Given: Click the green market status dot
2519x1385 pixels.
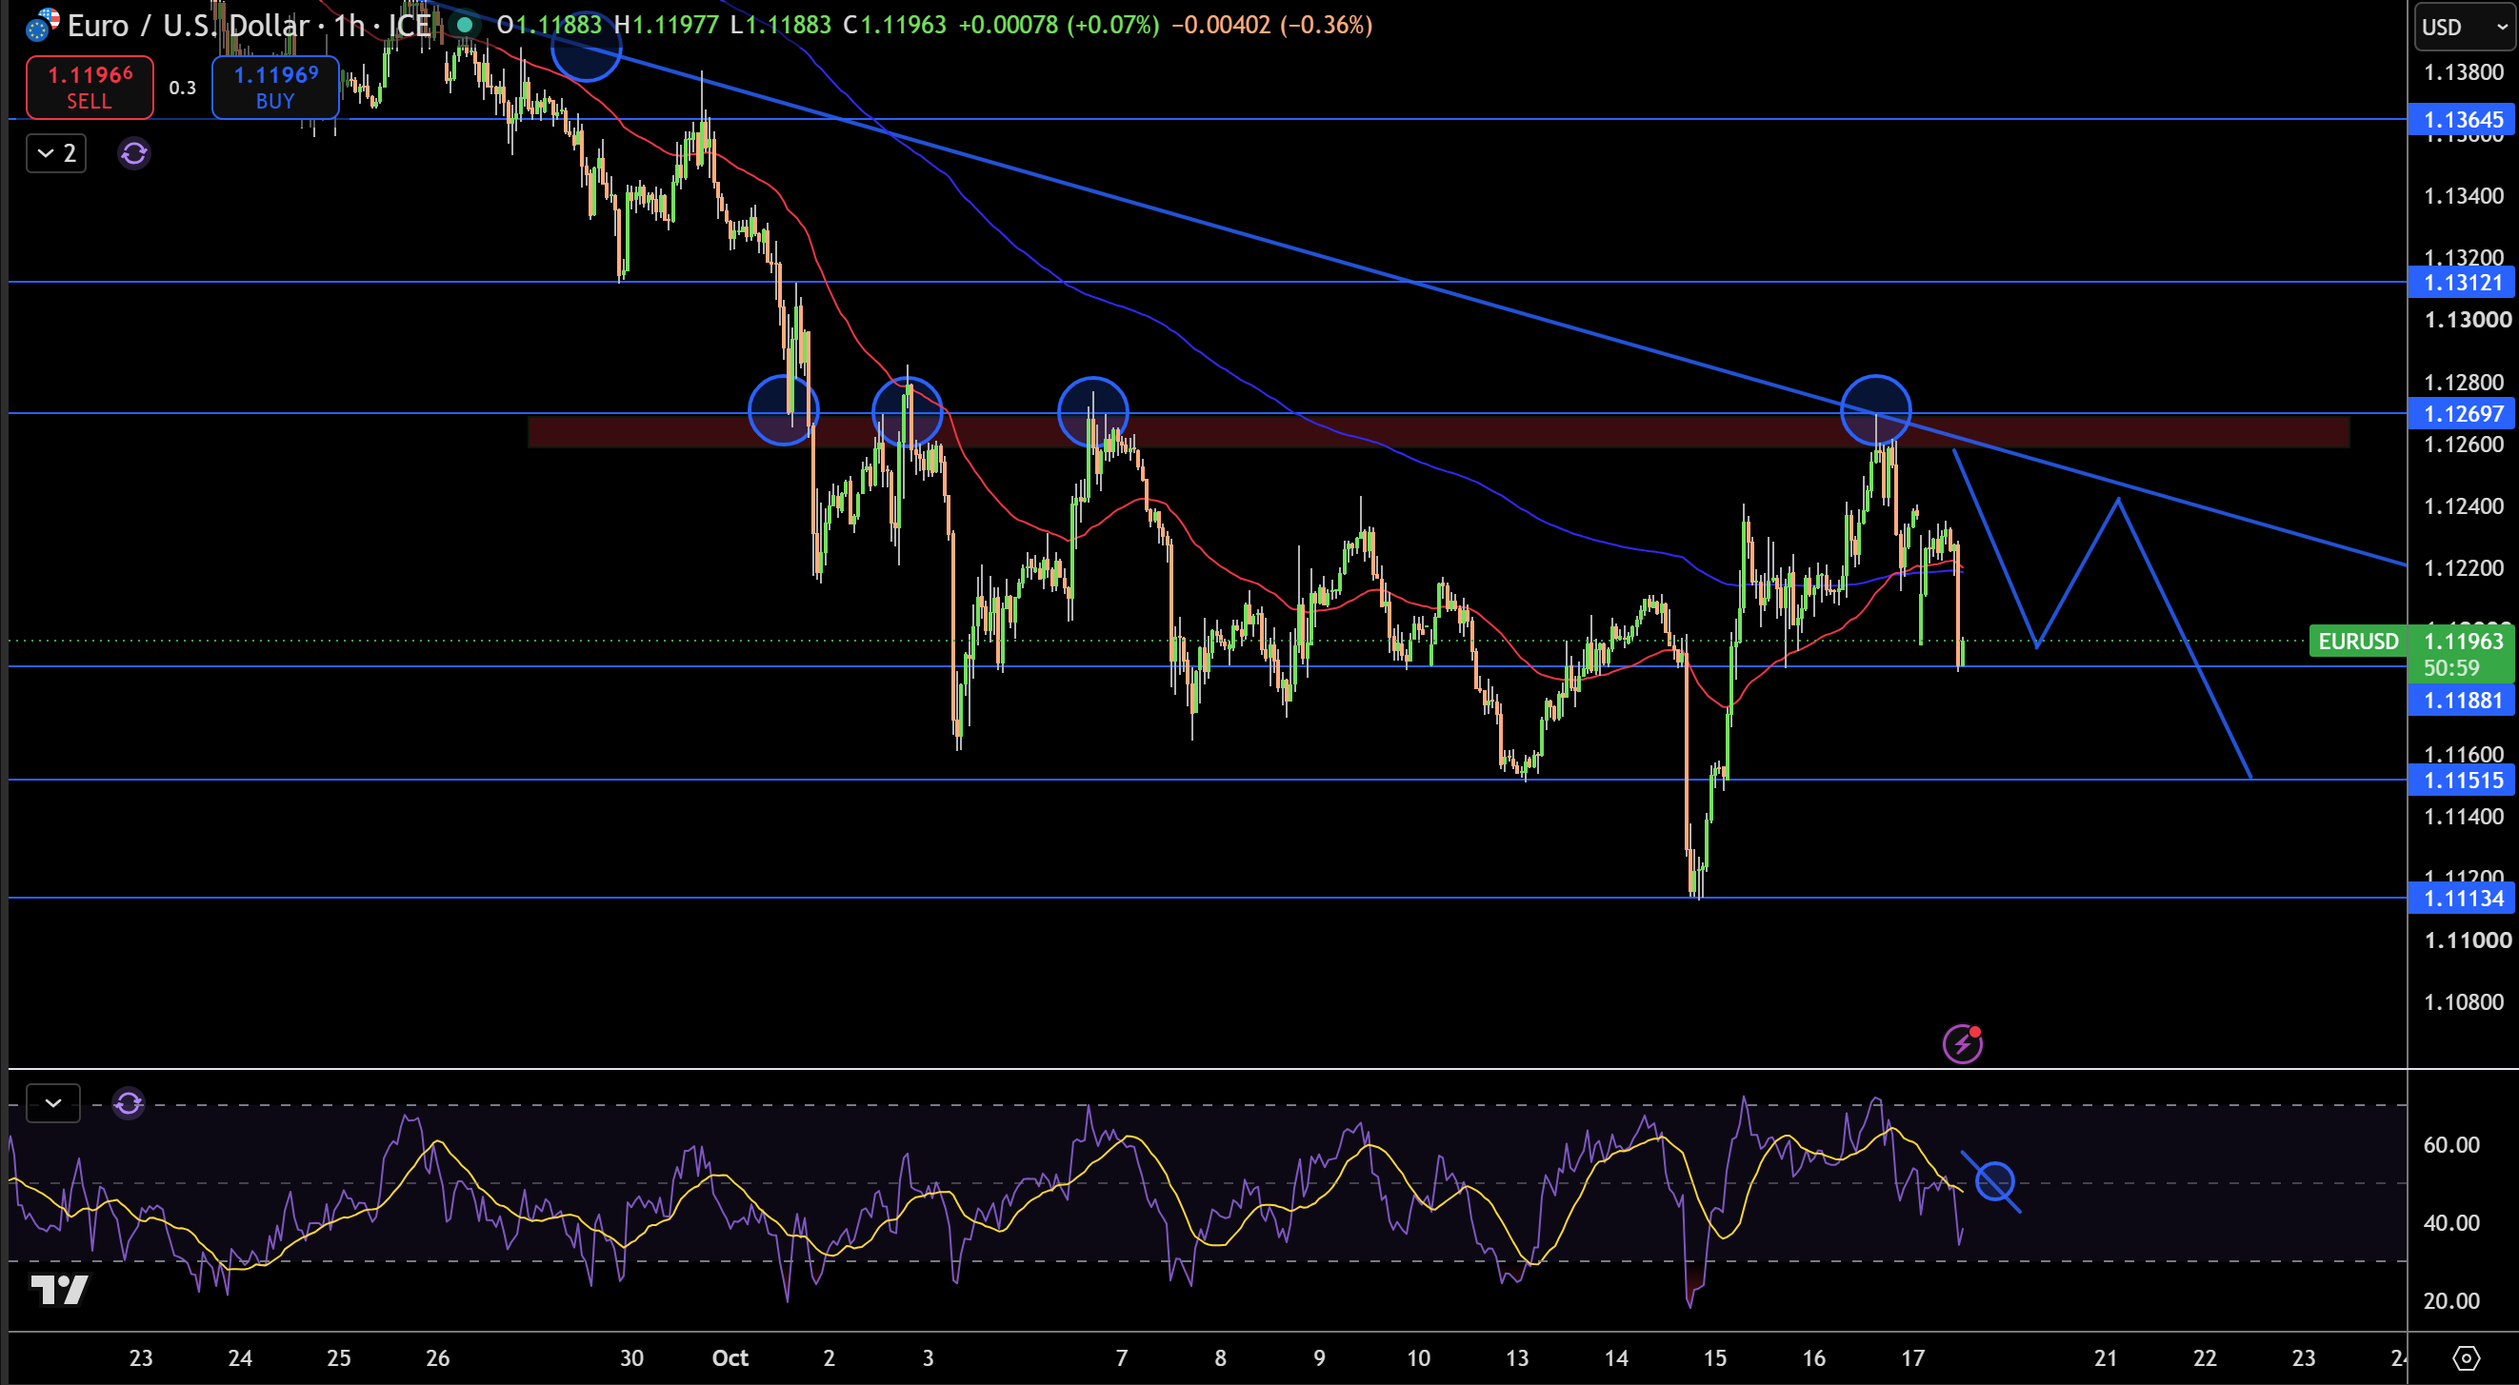Looking at the screenshot, I should click(465, 25).
